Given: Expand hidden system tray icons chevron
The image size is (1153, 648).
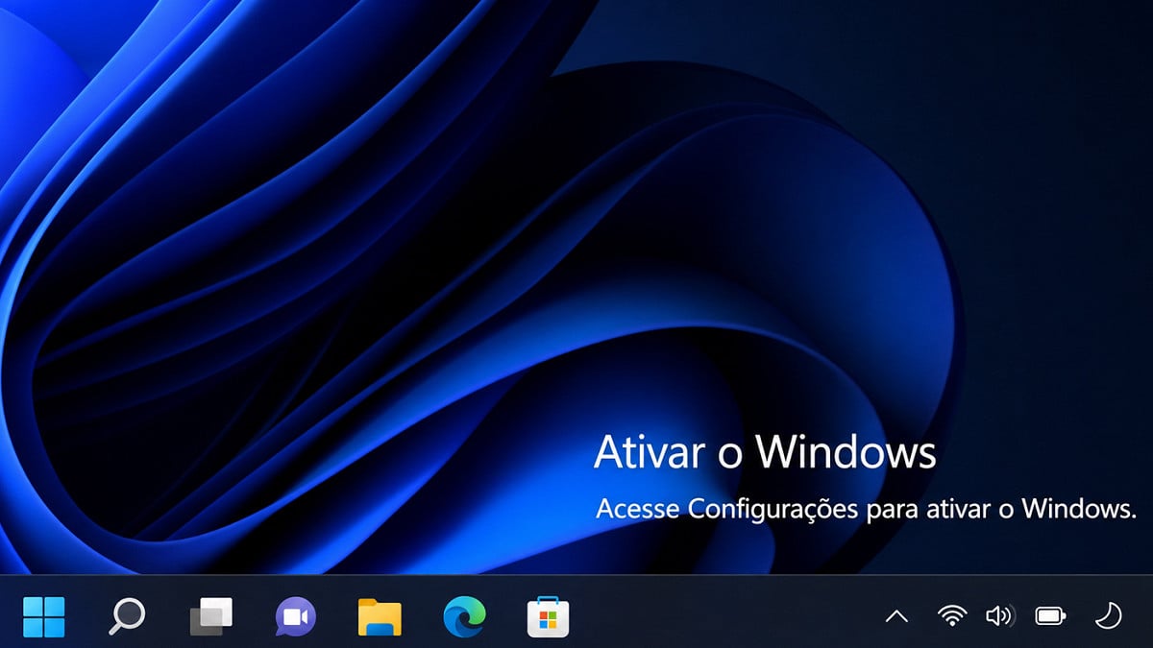Looking at the screenshot, I should click(896, 616).
